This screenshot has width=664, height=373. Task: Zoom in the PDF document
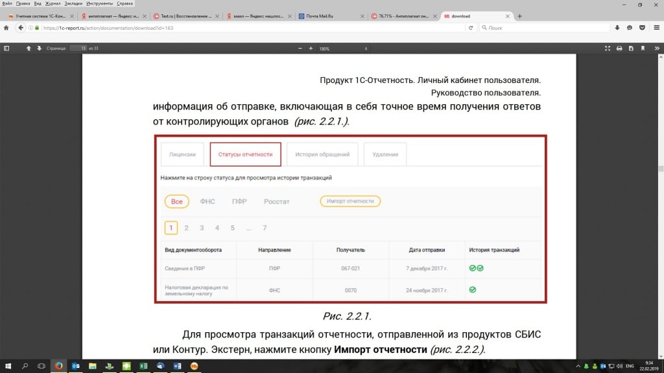[311, 49]
